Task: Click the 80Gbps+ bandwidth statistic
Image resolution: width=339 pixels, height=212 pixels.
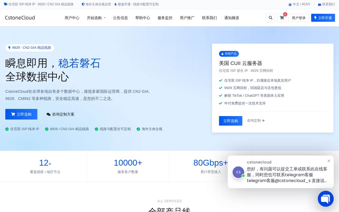Action: (x=211, y=166)
